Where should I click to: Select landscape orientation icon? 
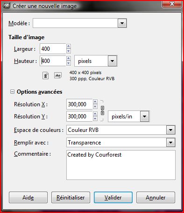[x=58, y=76]
